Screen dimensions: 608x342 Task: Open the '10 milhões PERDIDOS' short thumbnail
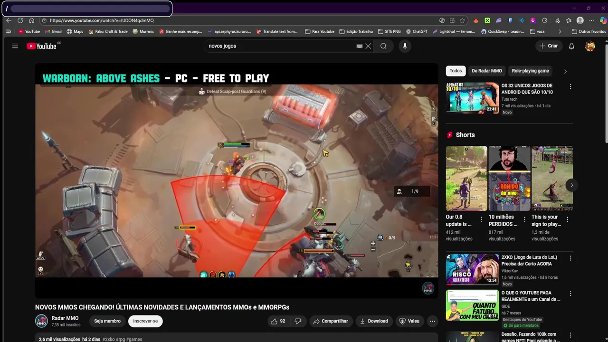pos(509,179)
